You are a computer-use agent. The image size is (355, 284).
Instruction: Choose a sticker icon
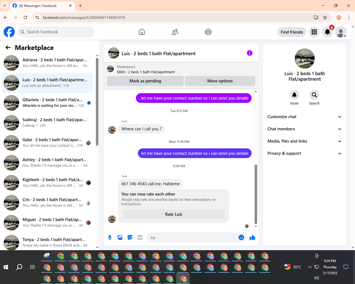tap(130, 237)
